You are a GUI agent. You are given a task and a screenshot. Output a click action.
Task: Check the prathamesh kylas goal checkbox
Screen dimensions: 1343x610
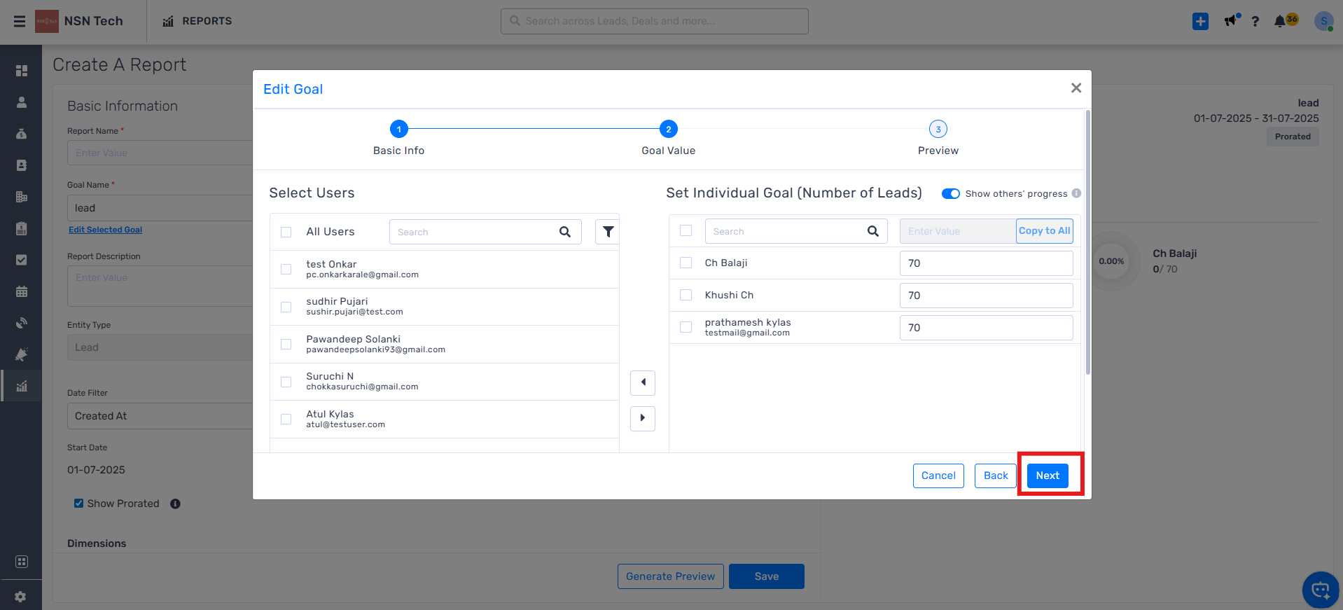point(686,327)
